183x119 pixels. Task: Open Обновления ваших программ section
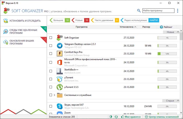click(x=24, y=42)
